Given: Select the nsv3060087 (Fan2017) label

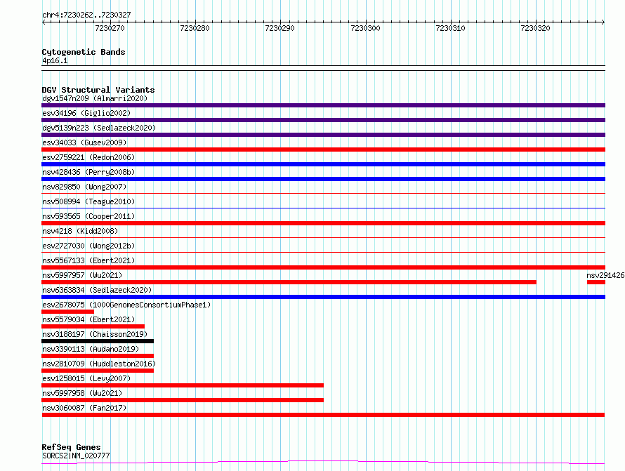Looking at the screenshot, I should [x=84, y=408].
